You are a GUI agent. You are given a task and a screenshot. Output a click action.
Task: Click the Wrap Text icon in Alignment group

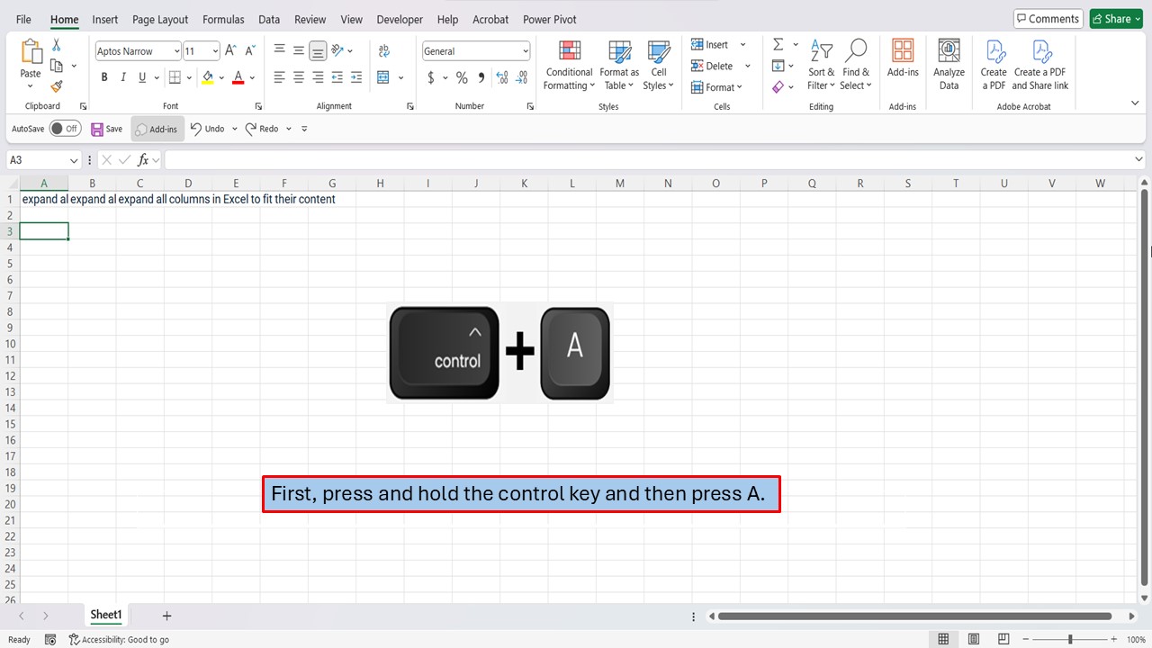(x=383, y=50)
